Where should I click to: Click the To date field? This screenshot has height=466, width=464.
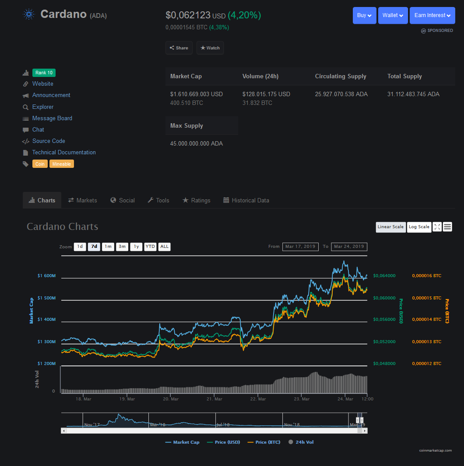point(349,247)
